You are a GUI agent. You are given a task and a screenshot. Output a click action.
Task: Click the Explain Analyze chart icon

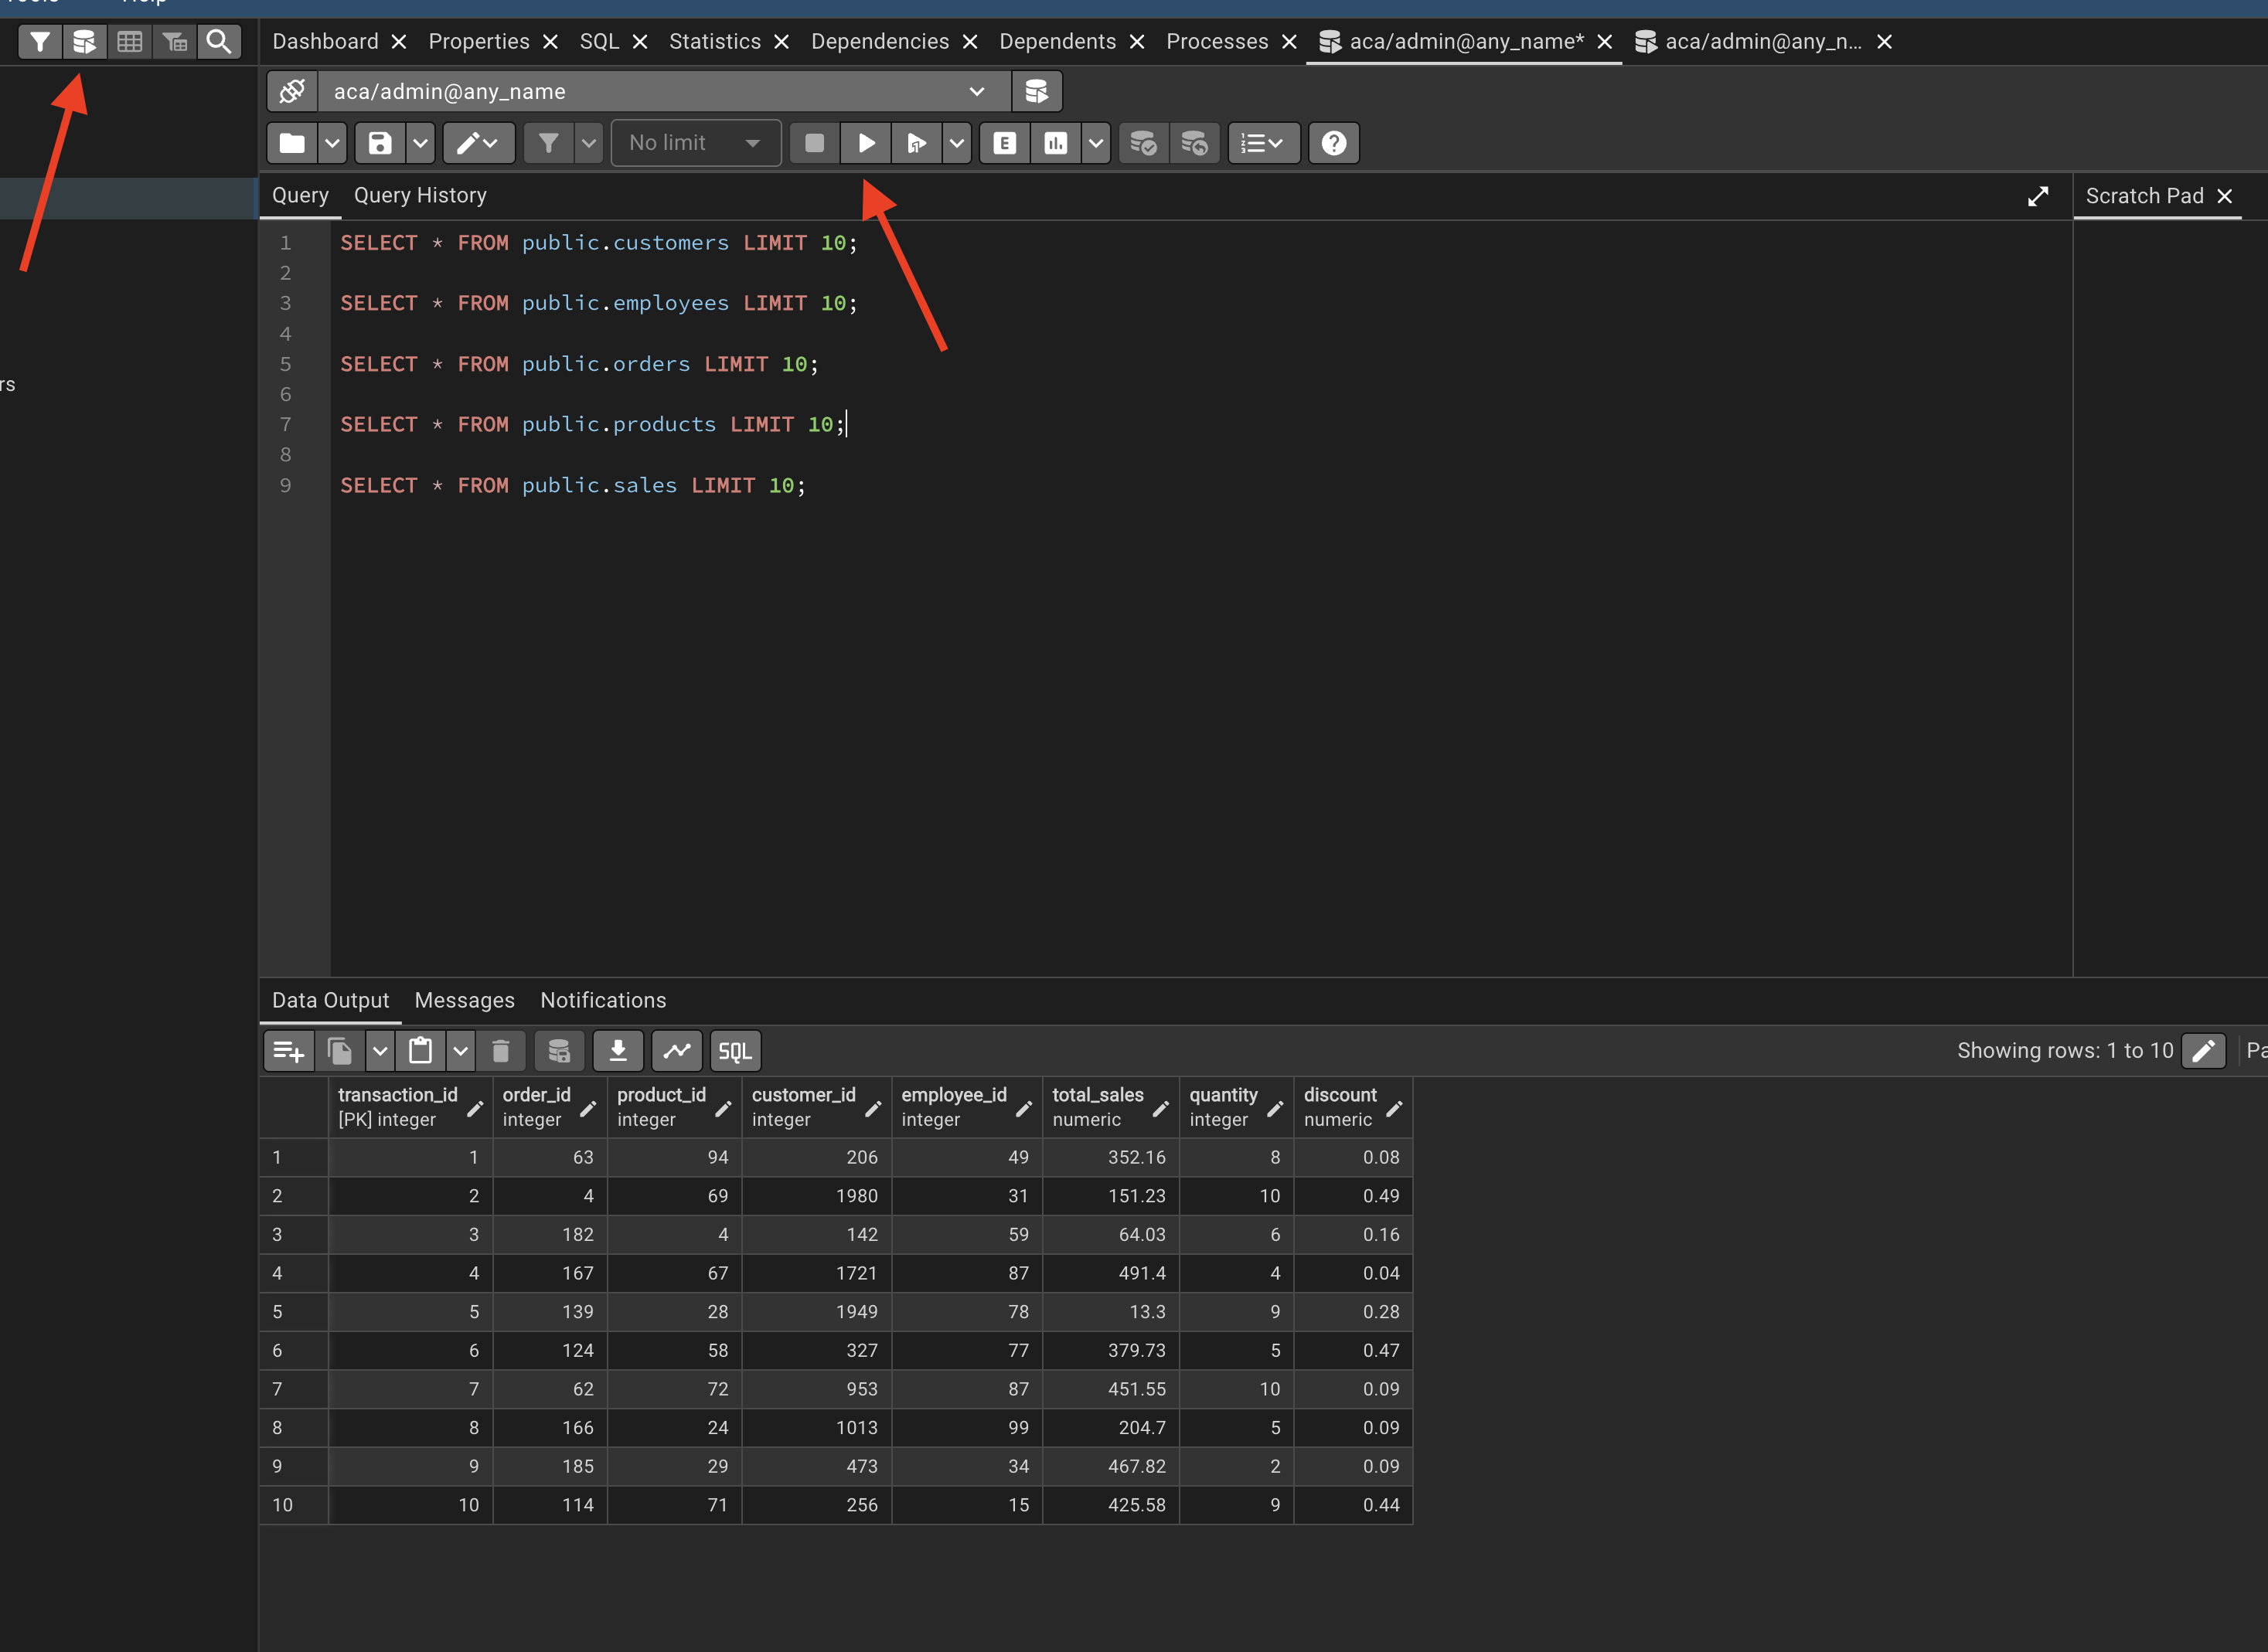coord(1055,143)
